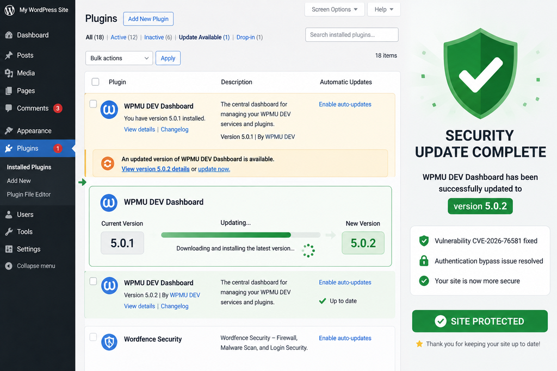Click the loading spinner icon

pos(308,250)
